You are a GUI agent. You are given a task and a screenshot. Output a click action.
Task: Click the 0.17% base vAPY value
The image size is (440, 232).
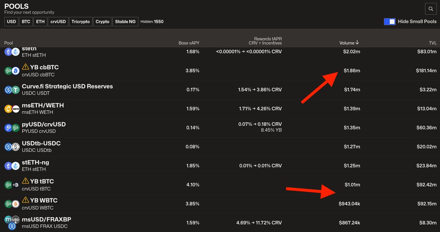(x=193, y=90)
